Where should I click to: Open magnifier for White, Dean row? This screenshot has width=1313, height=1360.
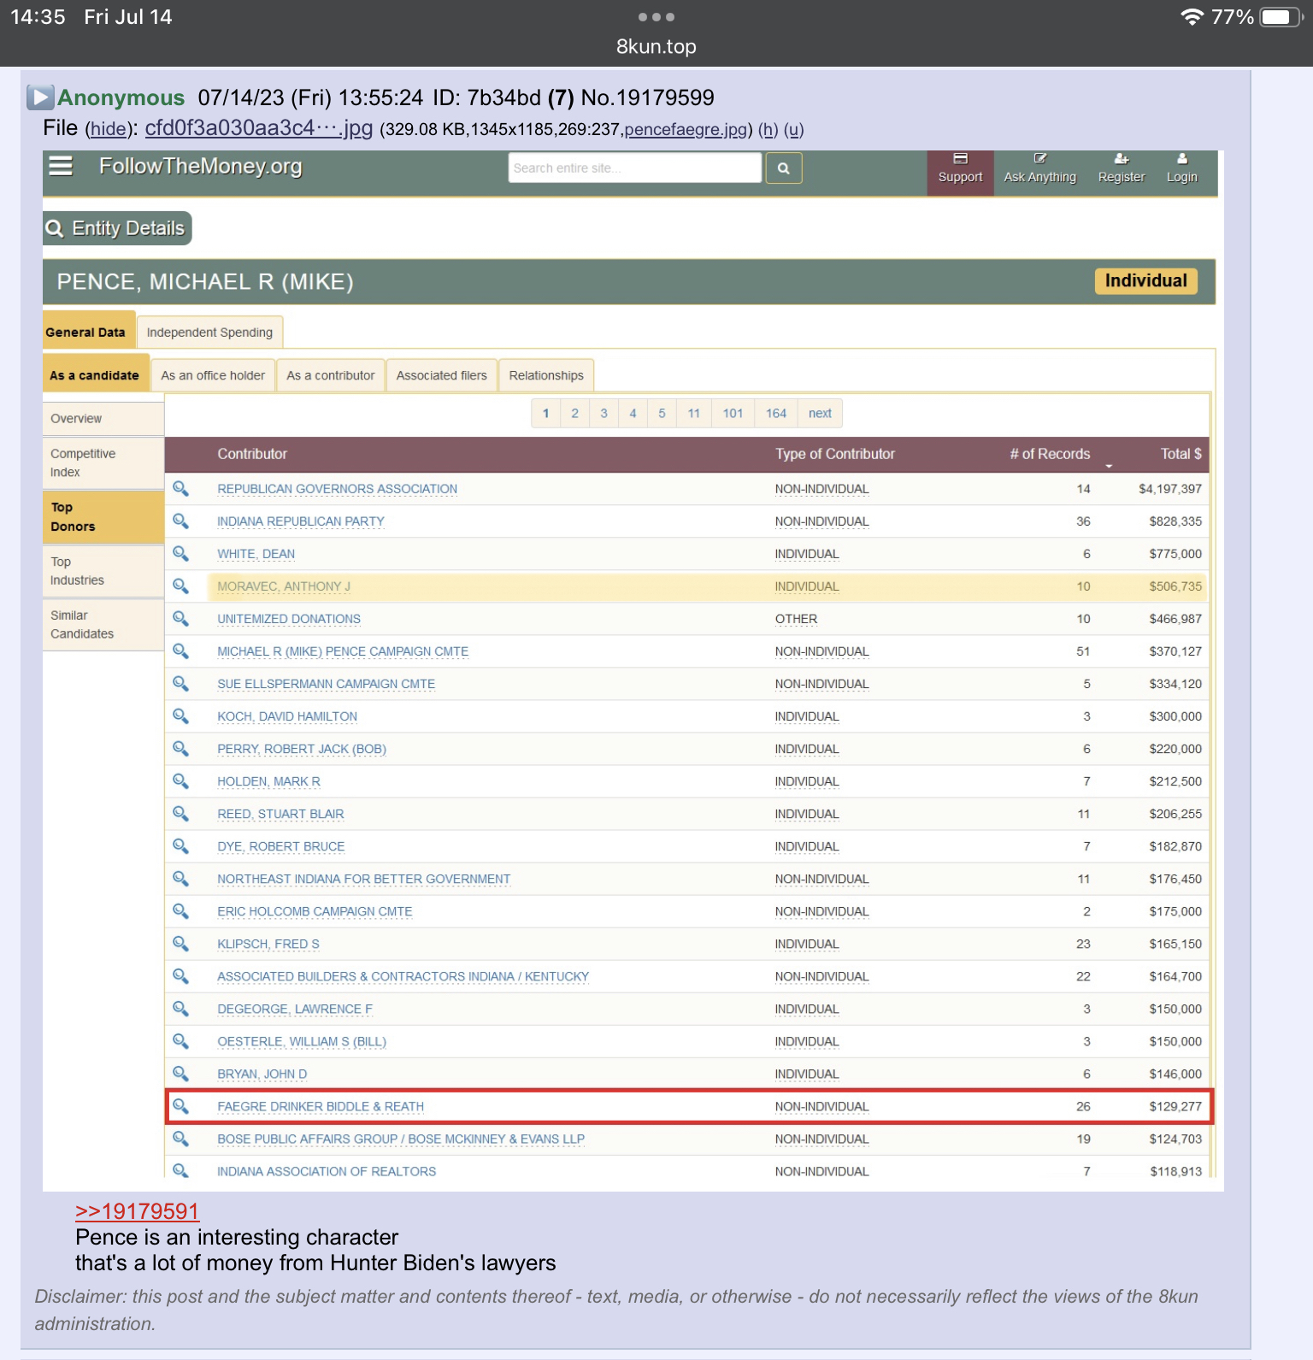pos(180,553)
